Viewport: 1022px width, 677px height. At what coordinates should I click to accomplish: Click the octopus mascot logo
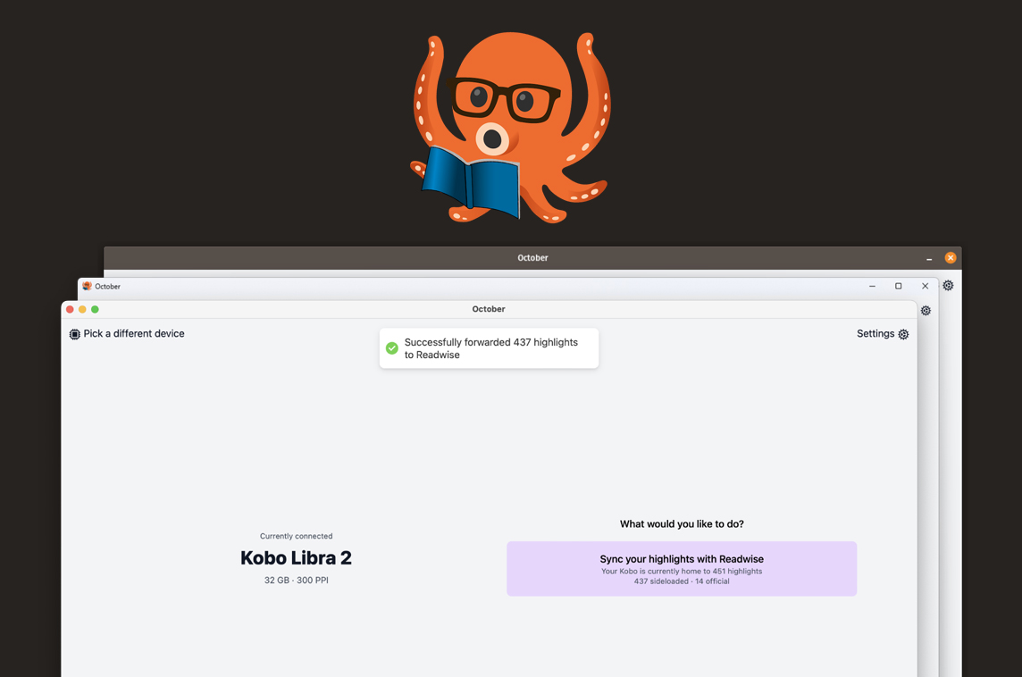click(511, 128)
